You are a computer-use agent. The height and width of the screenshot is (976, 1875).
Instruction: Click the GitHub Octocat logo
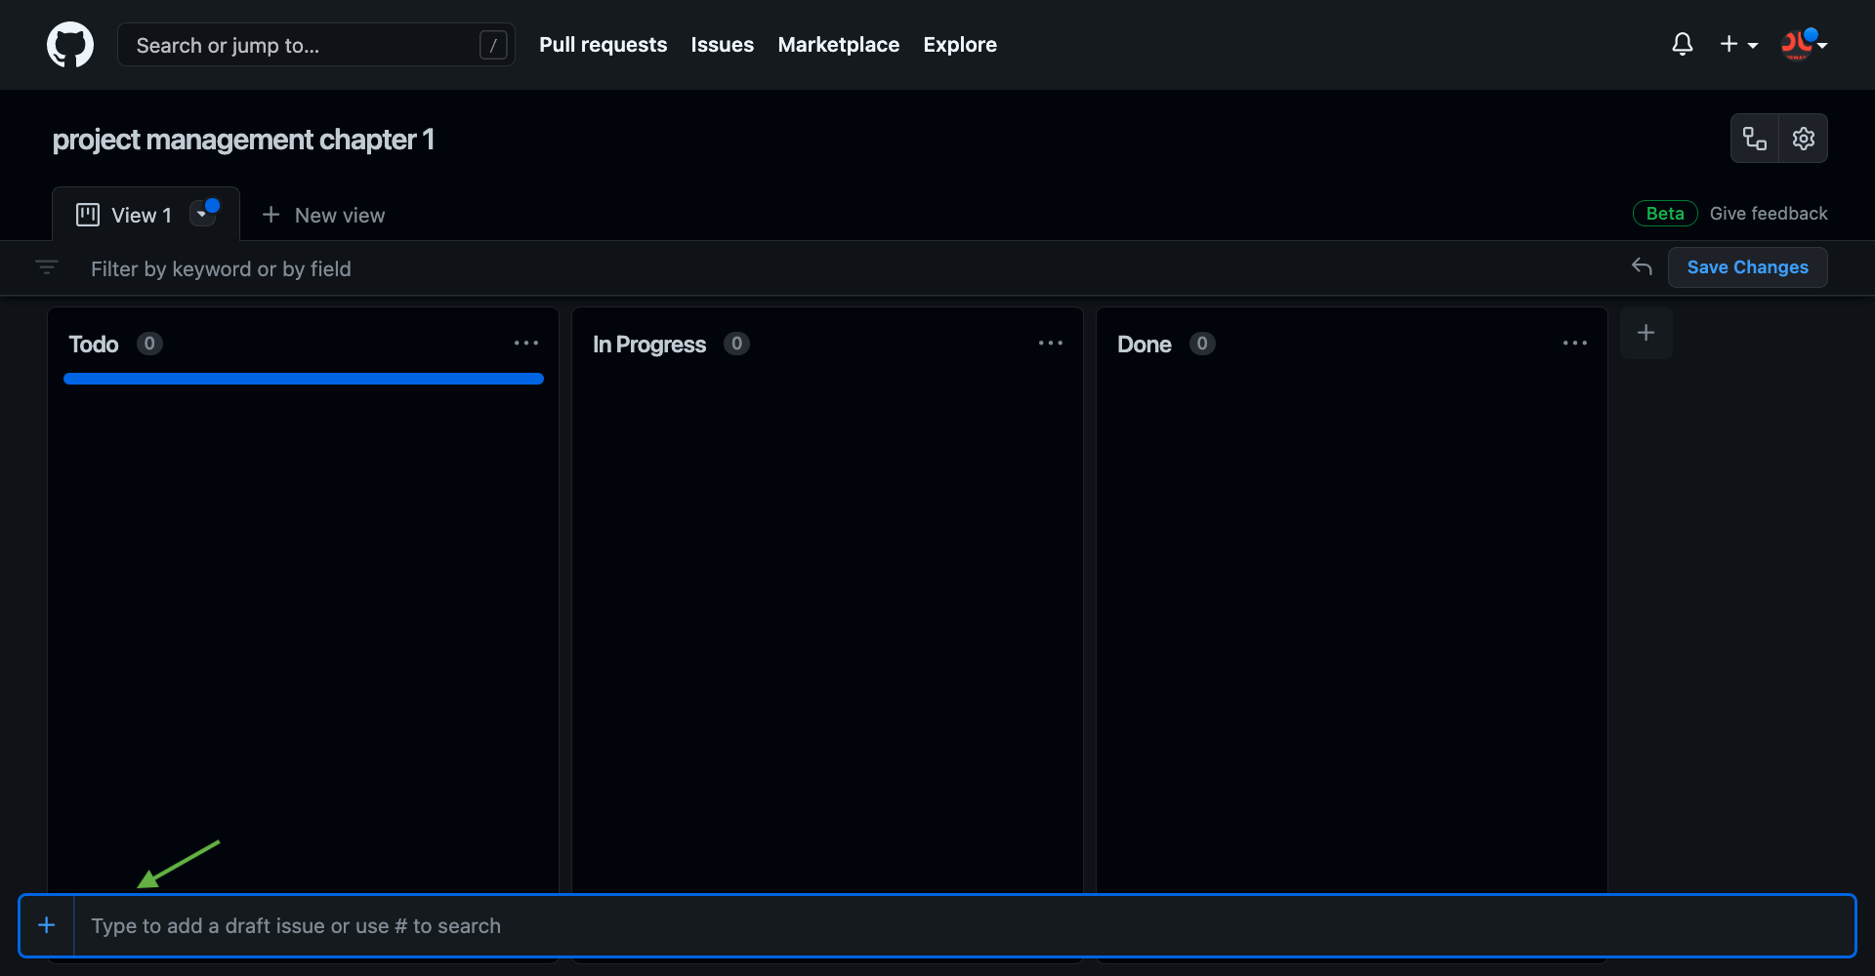(x=70, y=45)
